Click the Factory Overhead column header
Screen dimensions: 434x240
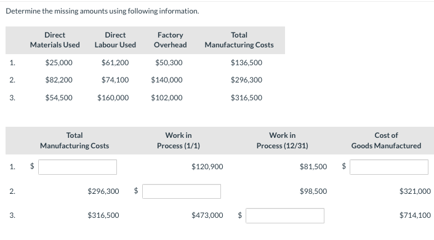tap(171, 40)
